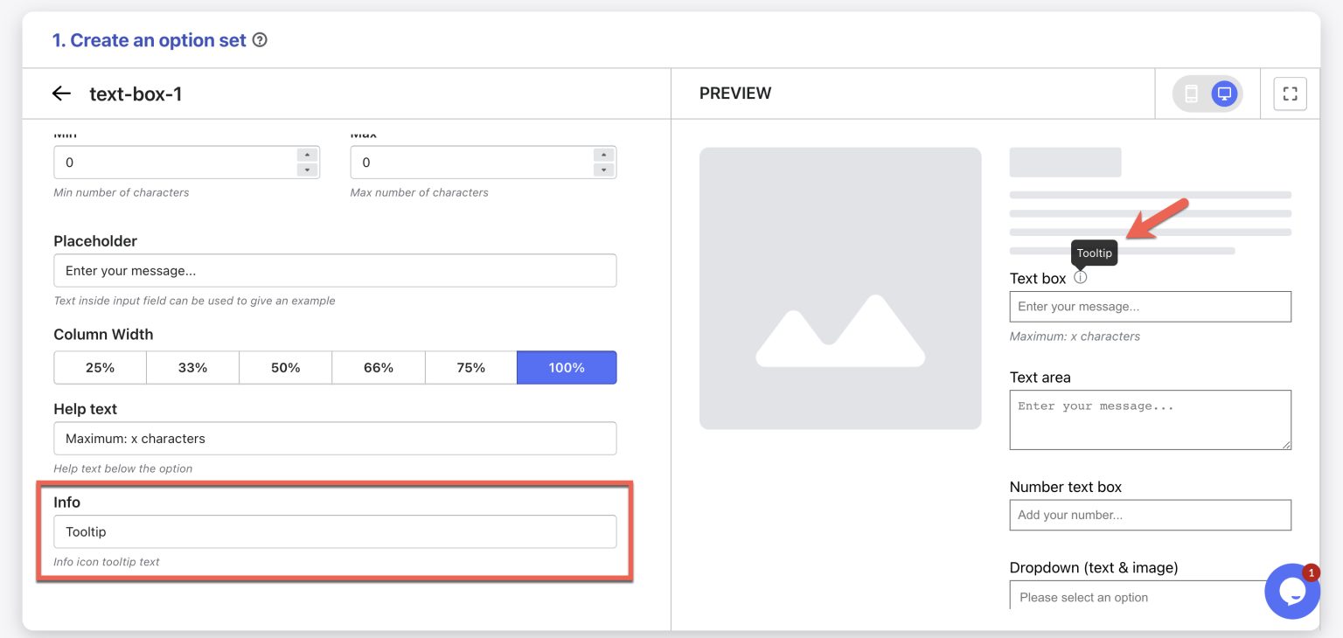Click the info icon beside 'Text box'

pyautogui.click(x=1081, y=277)
